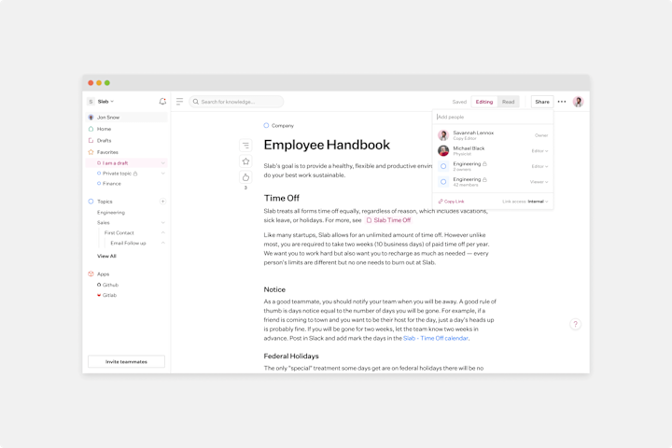Open the Engineering topic in sidebar
Image resolution: width=672 pixels, height=448 pixels.
point(111,212)
